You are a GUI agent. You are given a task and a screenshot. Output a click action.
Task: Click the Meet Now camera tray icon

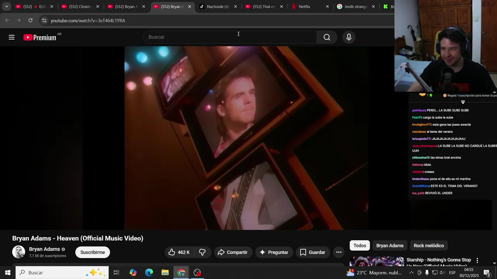coord(419,272)
